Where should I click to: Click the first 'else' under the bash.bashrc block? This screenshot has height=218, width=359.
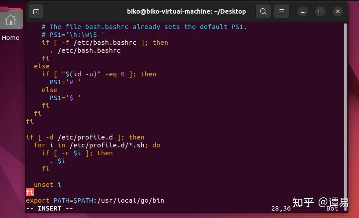pos(41,66)
